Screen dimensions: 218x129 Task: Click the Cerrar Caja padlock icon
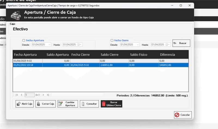pyautogui.click(x=39, y=104)
